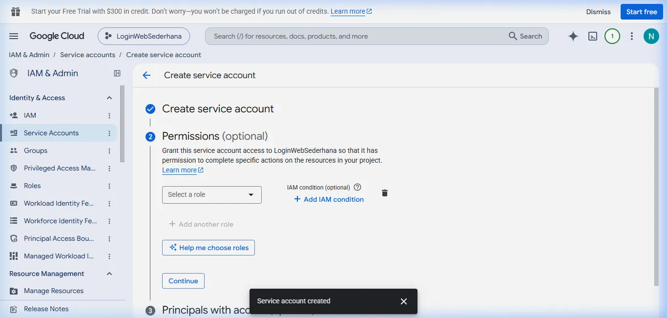Collapse the IAM & Admin side panel
The width and height of the screenshot is (667, 318).
click(117, 73)
